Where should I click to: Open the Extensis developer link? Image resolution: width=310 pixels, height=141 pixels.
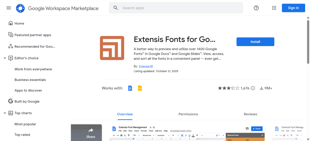pos(144,67)
